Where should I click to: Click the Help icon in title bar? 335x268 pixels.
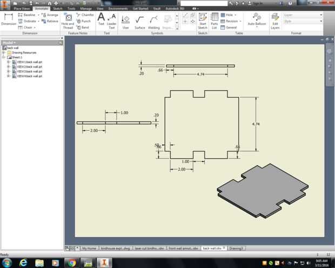click(x=290, y=3)
